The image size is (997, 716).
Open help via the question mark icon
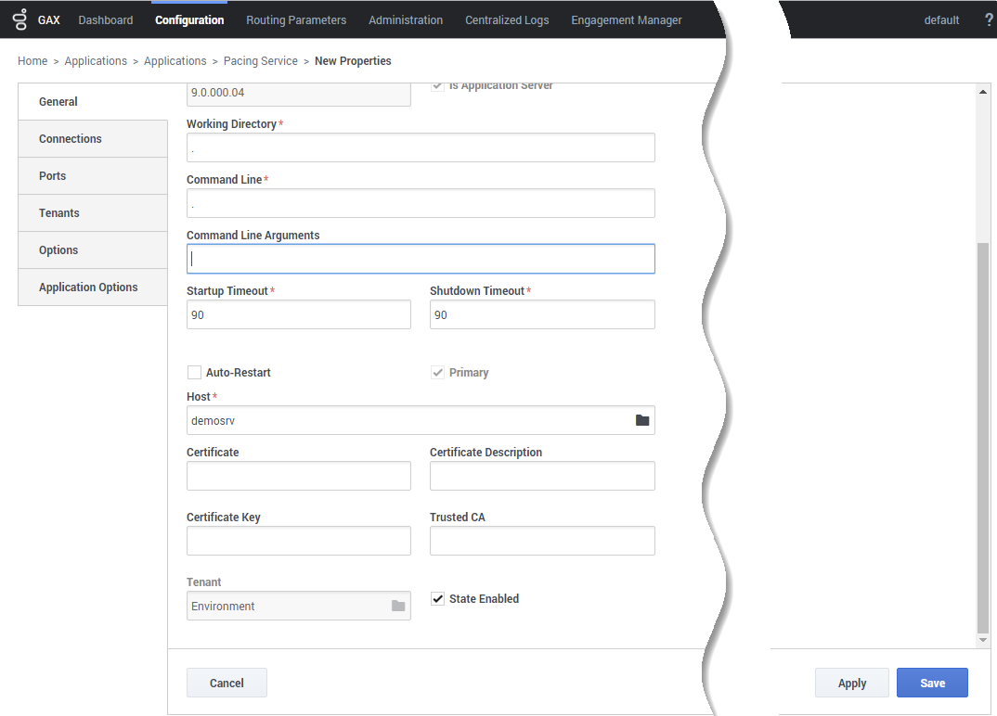(x=988, y=19)
